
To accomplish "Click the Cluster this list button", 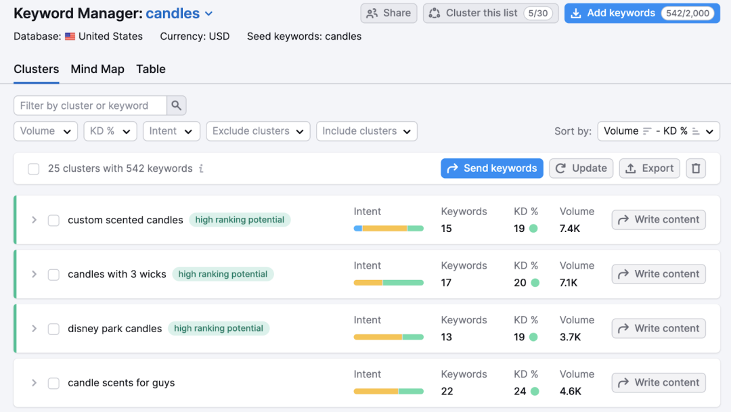I will pyautogui.click(x=491, y=13).
